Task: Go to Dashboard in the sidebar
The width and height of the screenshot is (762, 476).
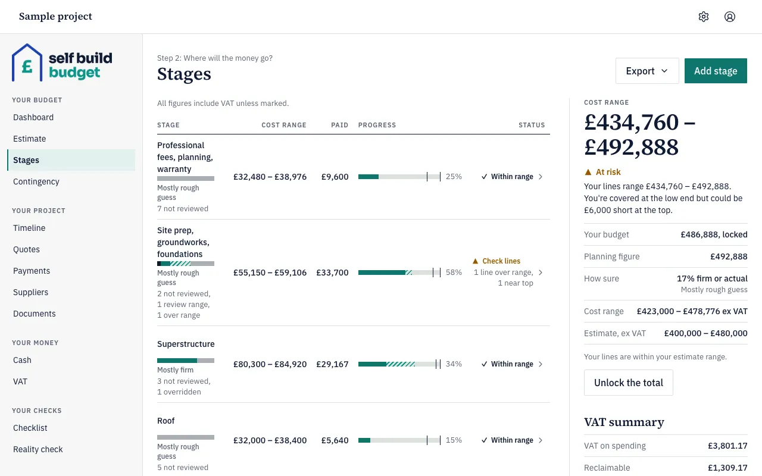Action: coord(71,117)
